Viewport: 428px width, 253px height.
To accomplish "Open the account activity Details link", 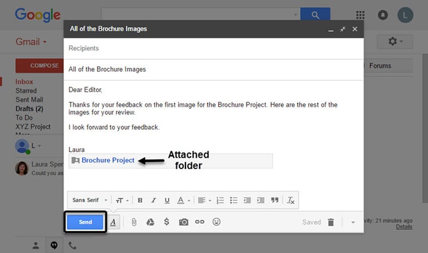I will click(x=404, y=227).
